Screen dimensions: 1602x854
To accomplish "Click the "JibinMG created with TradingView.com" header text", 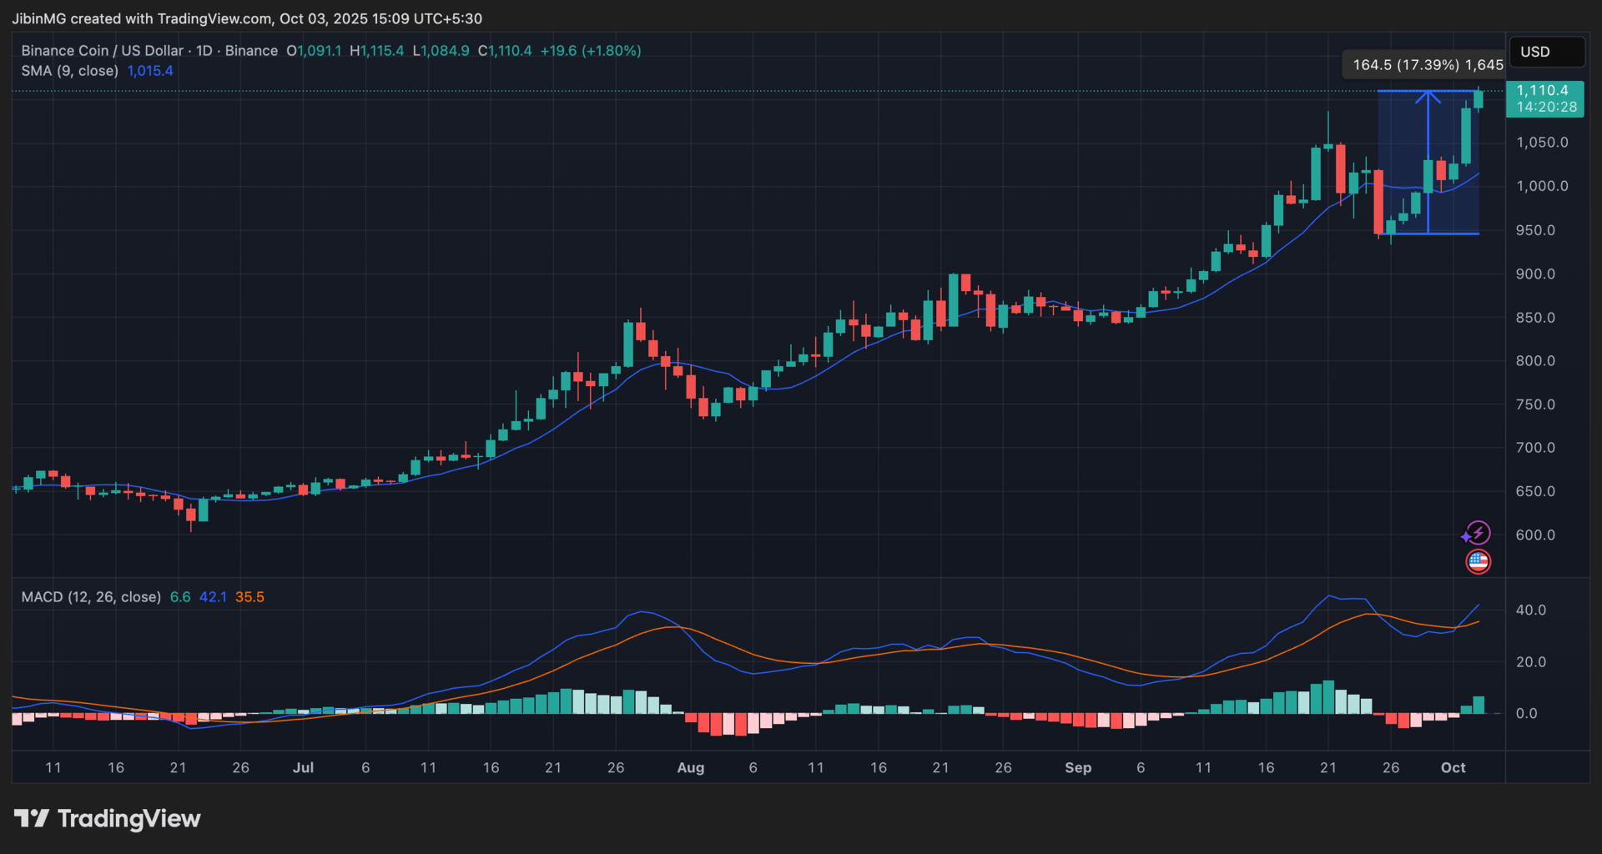I will pos(142,18).
